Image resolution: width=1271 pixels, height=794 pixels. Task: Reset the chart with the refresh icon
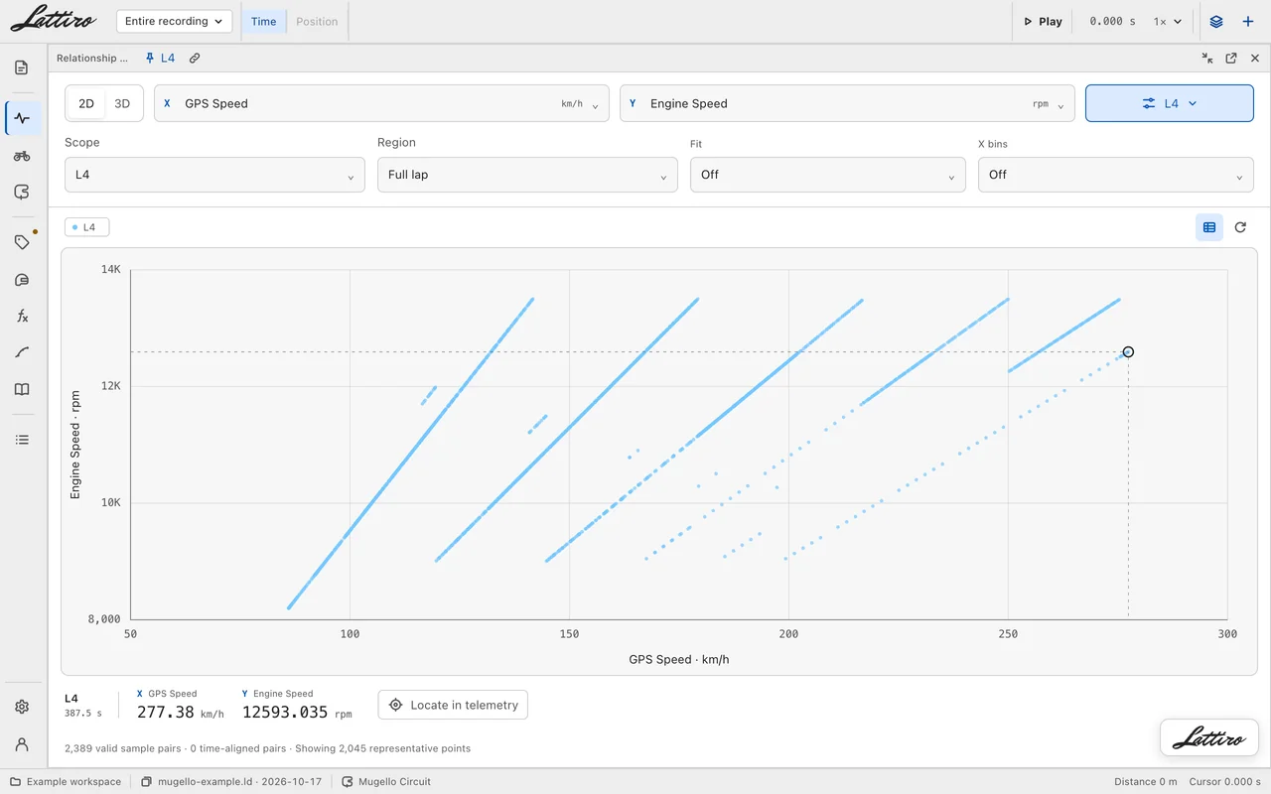[x=1240, y=227]
